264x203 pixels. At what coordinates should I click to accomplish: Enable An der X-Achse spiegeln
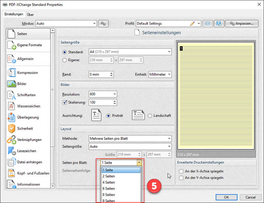(181, 171)
